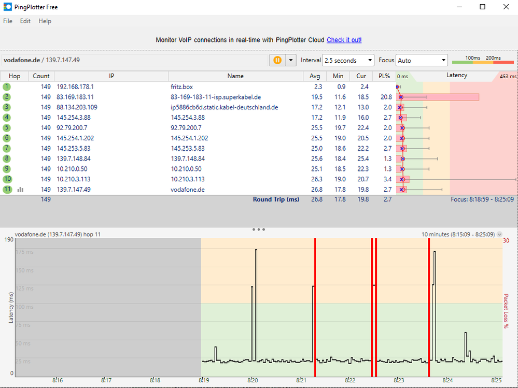Click the hop 1 green circle icon

coord(7,87)
